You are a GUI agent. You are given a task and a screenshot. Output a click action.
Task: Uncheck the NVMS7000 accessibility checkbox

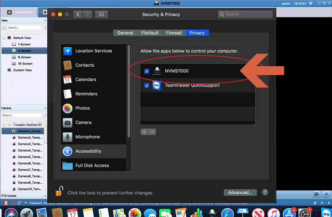click(x=146, y=71)
